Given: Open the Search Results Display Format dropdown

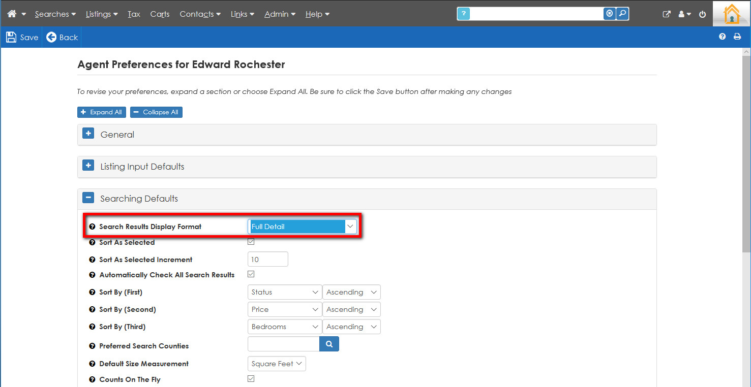Looking at the screenshot, I should coord(302,227).
